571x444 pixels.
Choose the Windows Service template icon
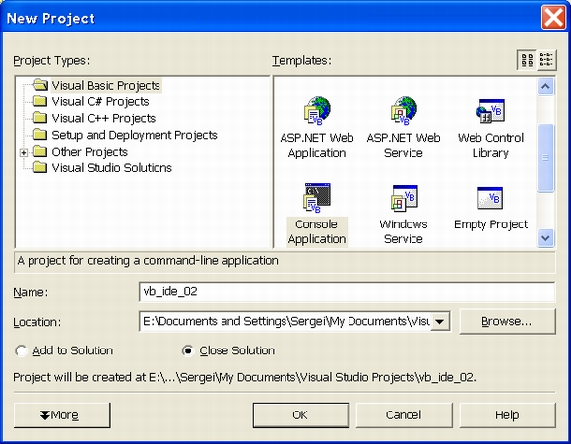coord(405,198)
